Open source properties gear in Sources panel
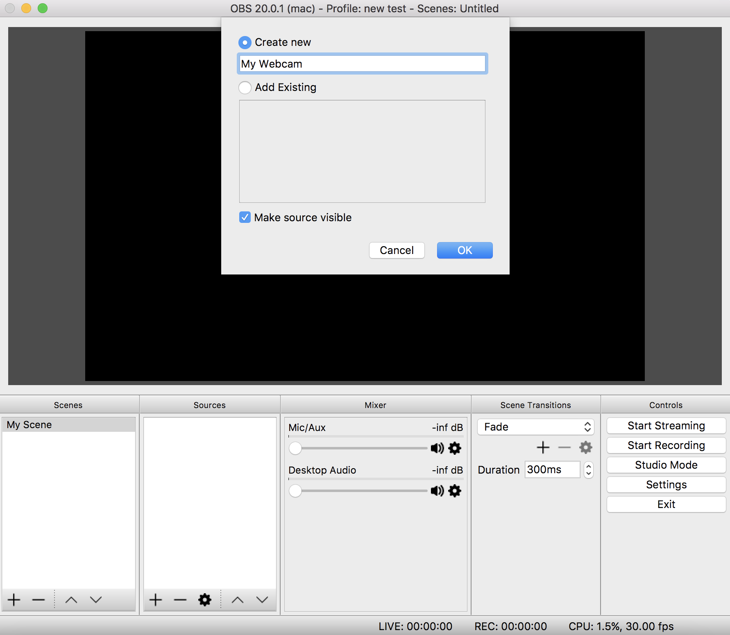Image resolution: width=730 pixels, height=635 pixels. click(x=205, y=600)
